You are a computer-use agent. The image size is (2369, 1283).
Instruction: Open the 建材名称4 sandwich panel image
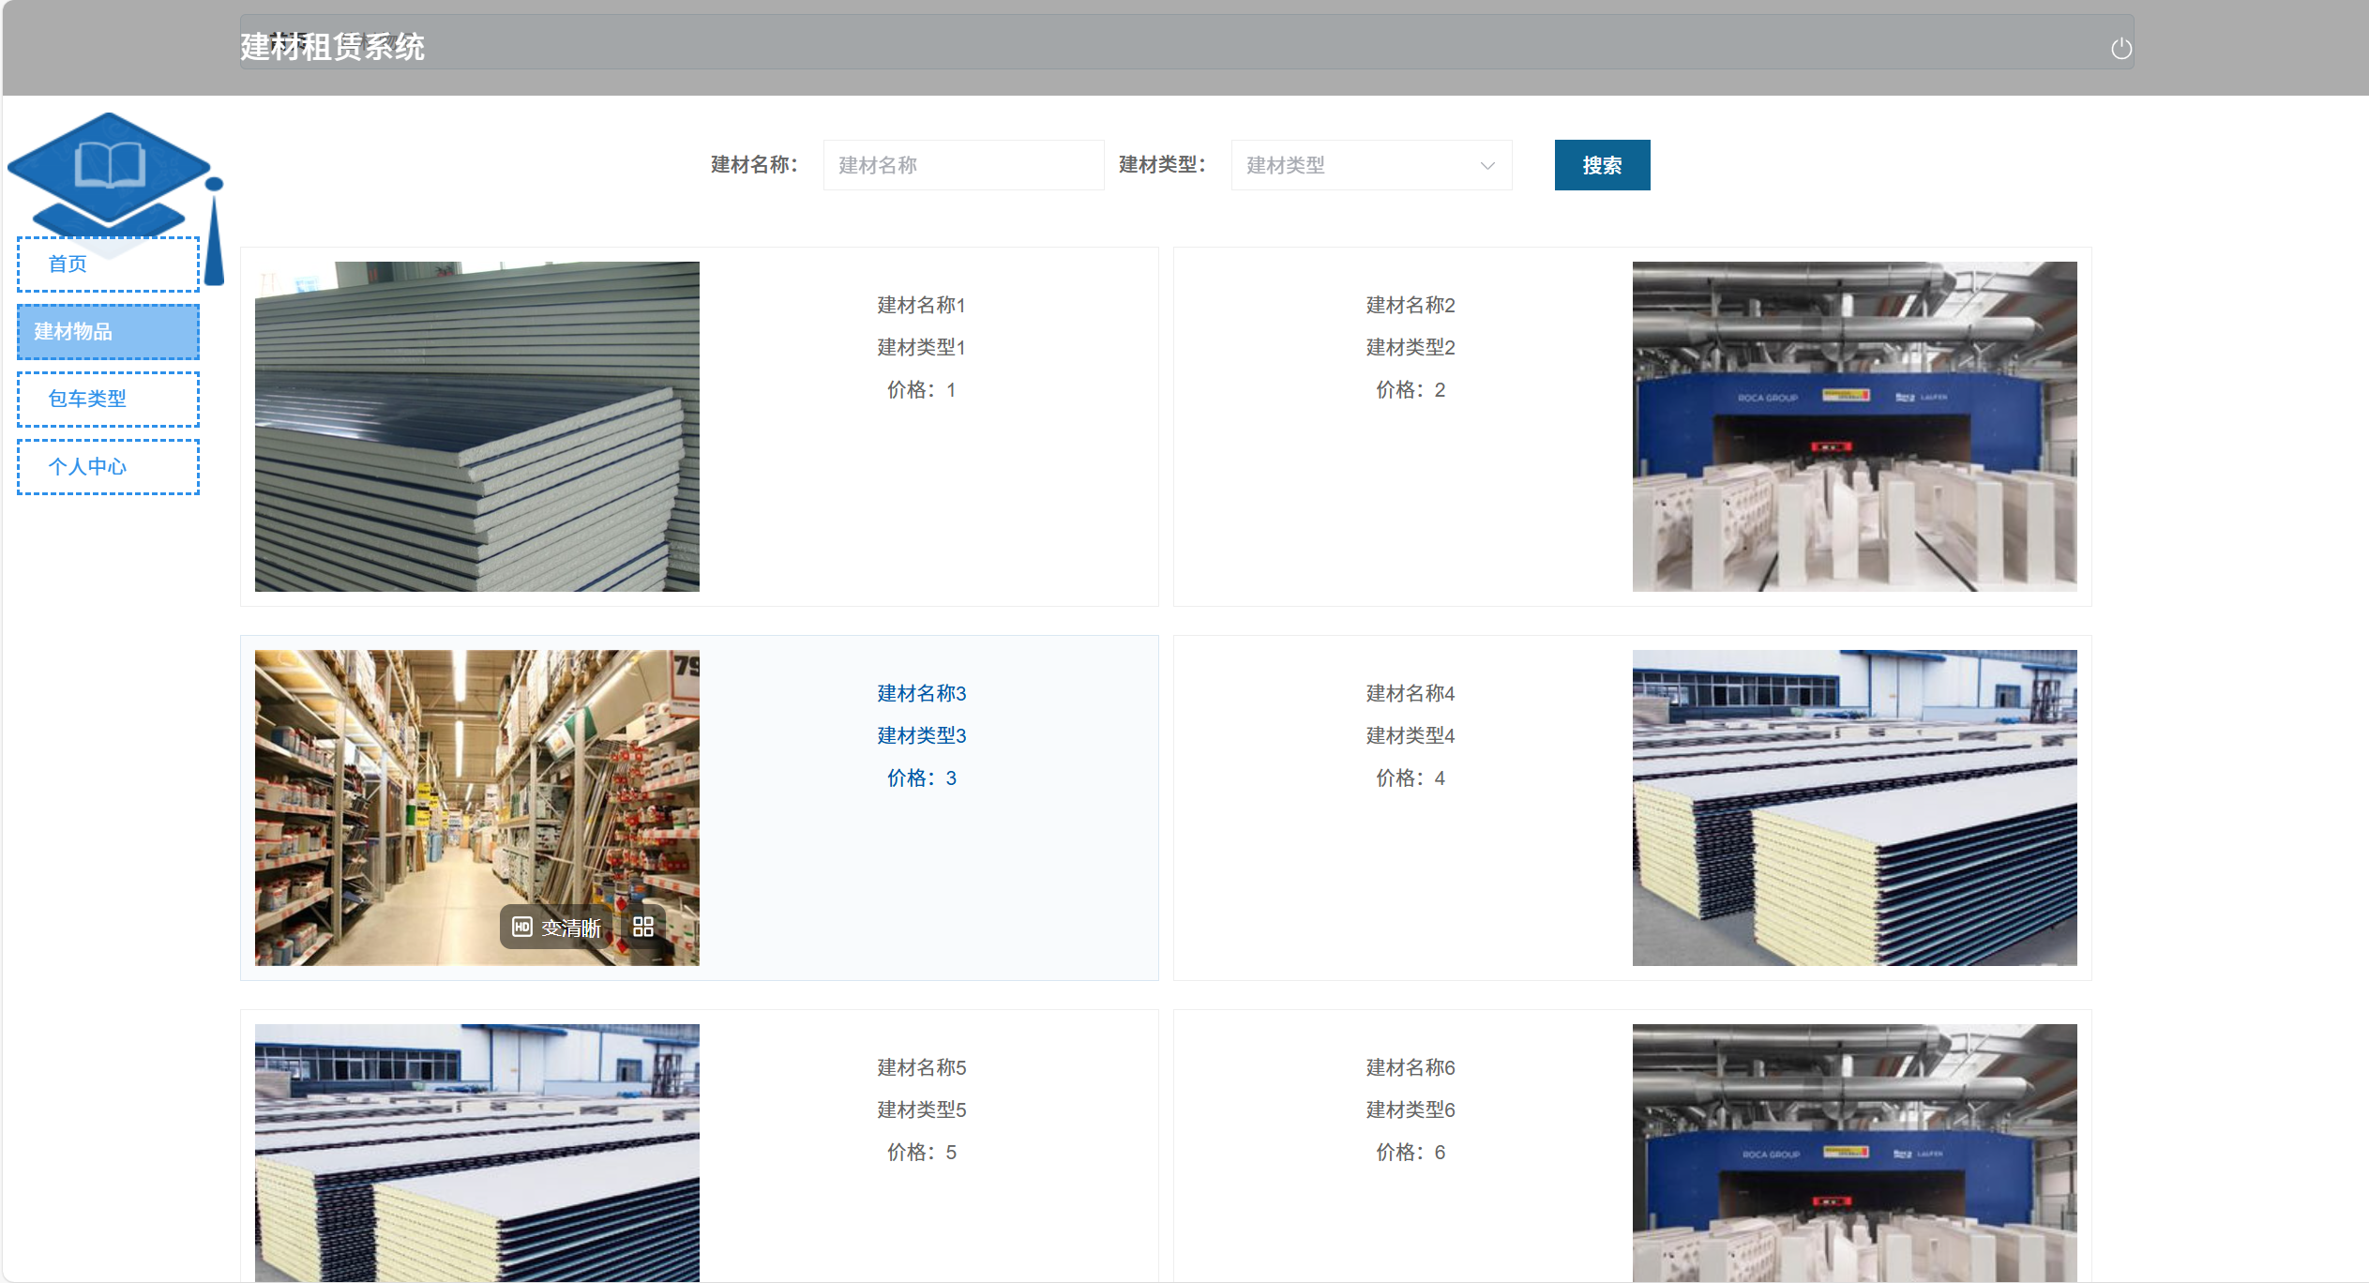pos(1853,808)
